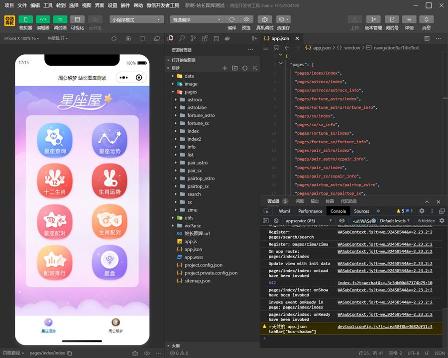Clear console with the ban icon

[x=276, y=221]
